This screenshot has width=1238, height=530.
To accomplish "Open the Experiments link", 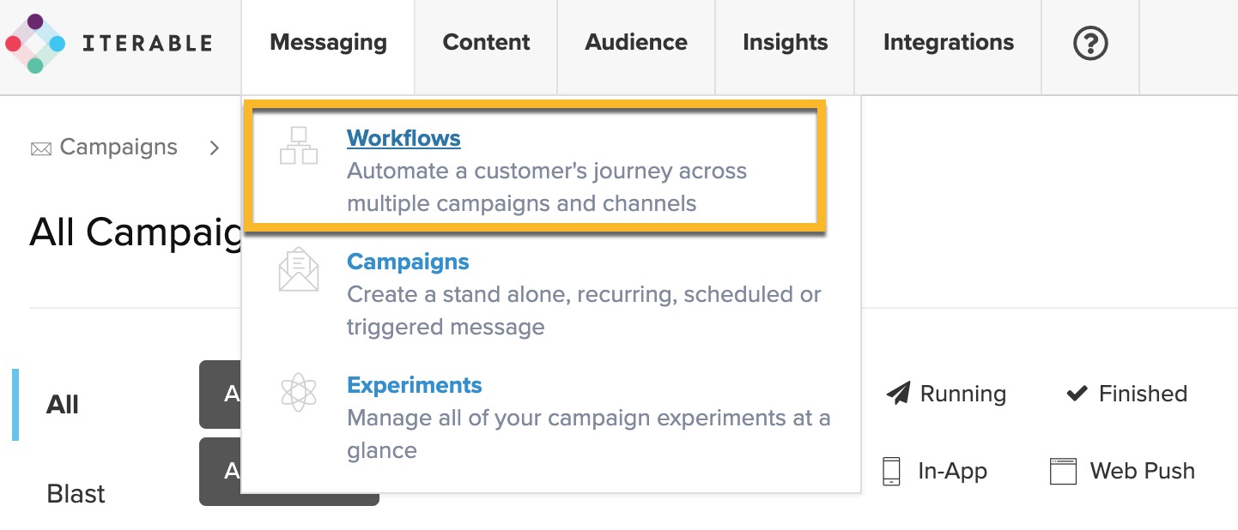I will coord(414,385).
